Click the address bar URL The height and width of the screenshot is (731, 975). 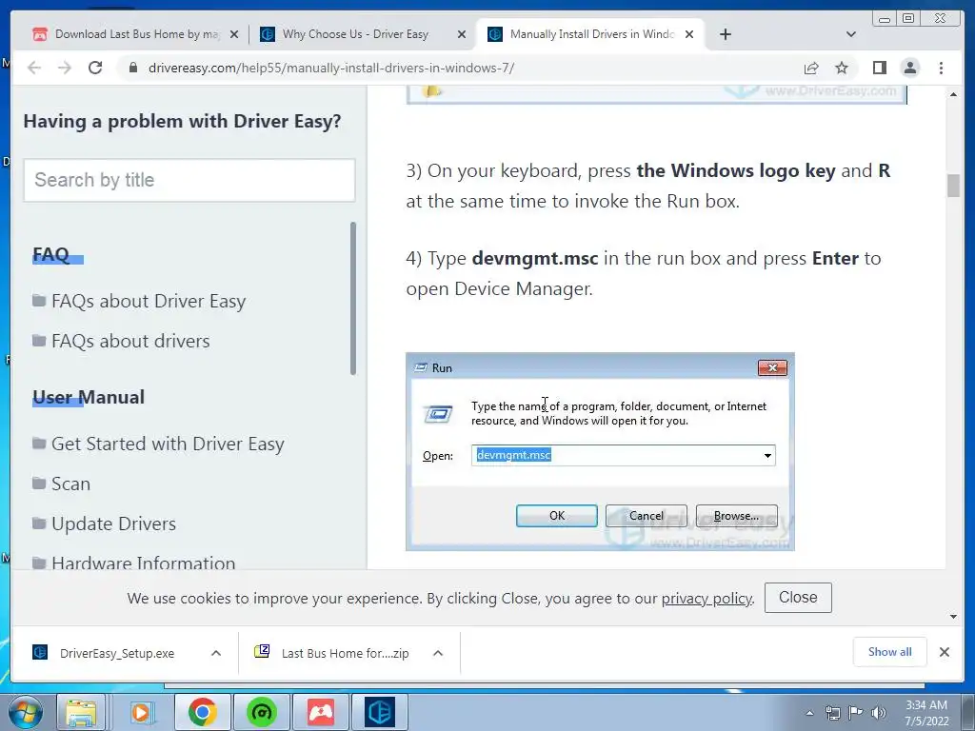(x=331, y=68)
